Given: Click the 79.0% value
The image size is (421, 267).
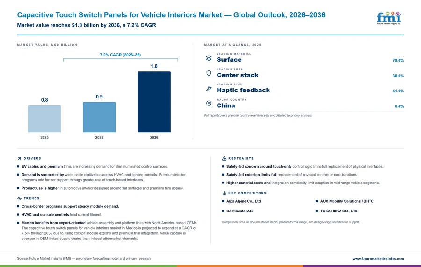Looking at the screenshot, I should pos(398,61).
